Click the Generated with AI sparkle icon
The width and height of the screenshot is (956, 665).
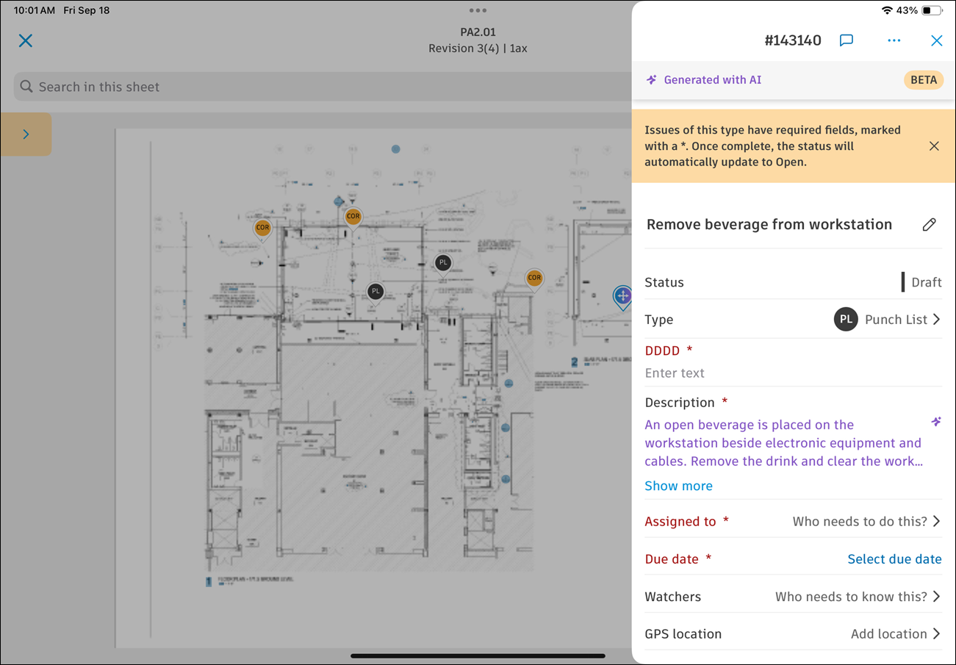(x=652, y=80)
